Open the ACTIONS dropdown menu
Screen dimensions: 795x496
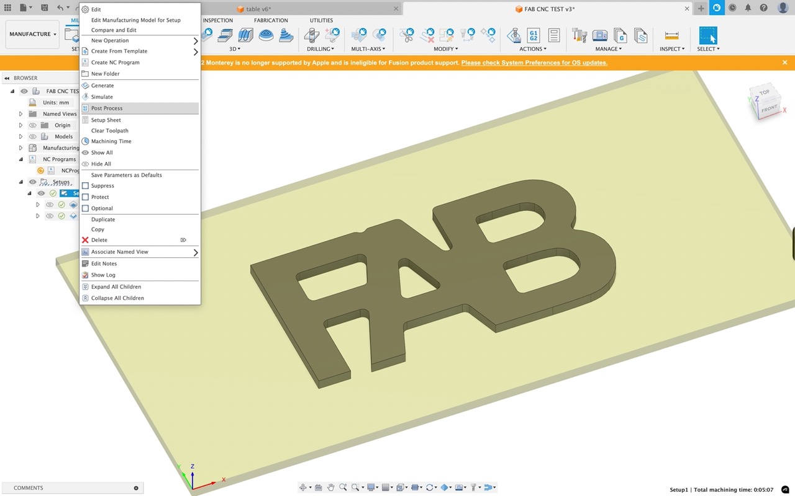[x=533, y=49]
